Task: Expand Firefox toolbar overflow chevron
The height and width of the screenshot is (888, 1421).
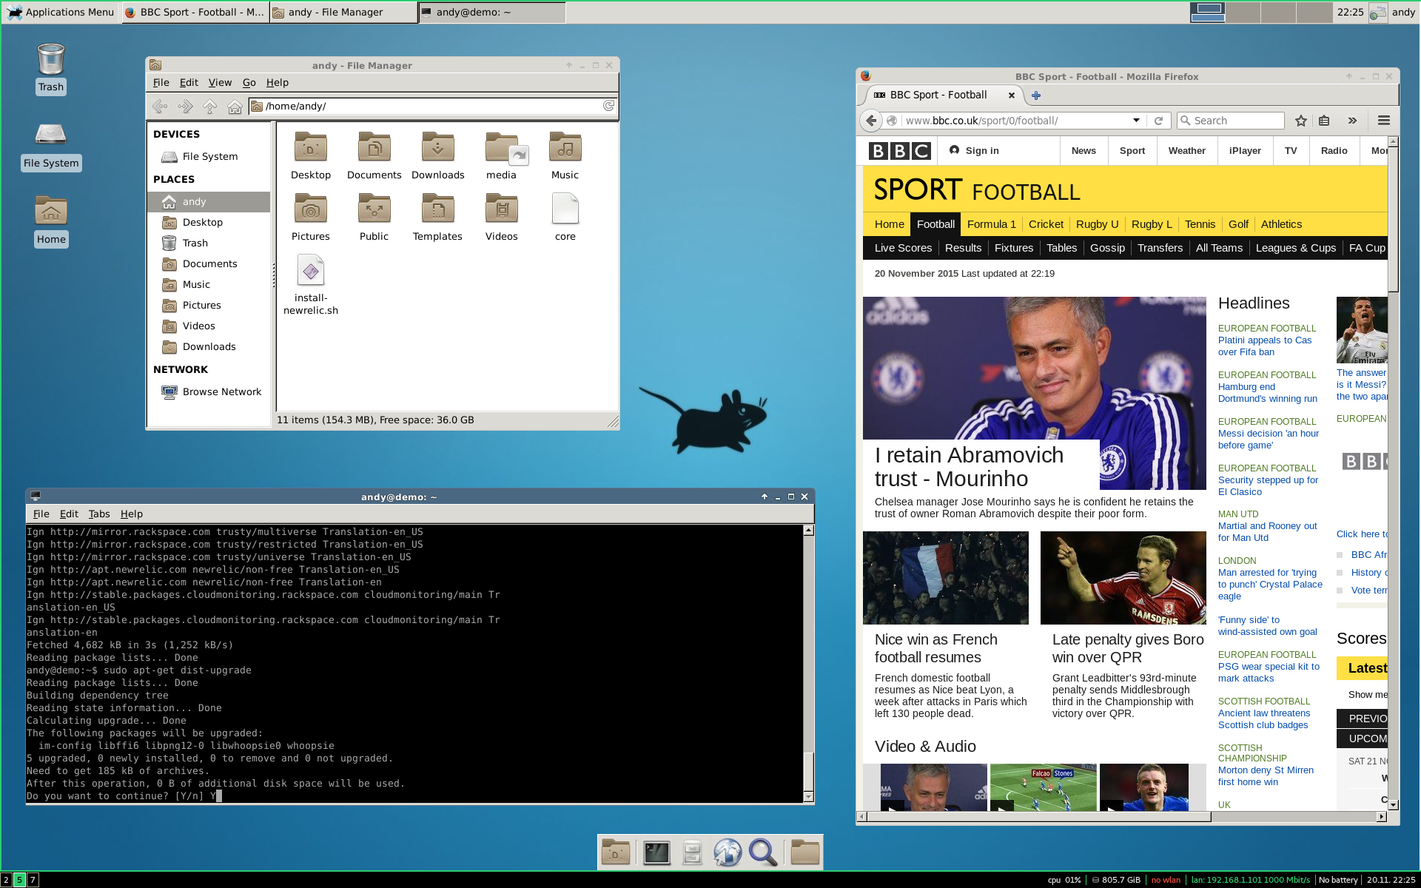Action: (x=1352, y=121)
